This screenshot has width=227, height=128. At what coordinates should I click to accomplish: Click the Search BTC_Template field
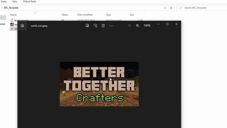202,8
